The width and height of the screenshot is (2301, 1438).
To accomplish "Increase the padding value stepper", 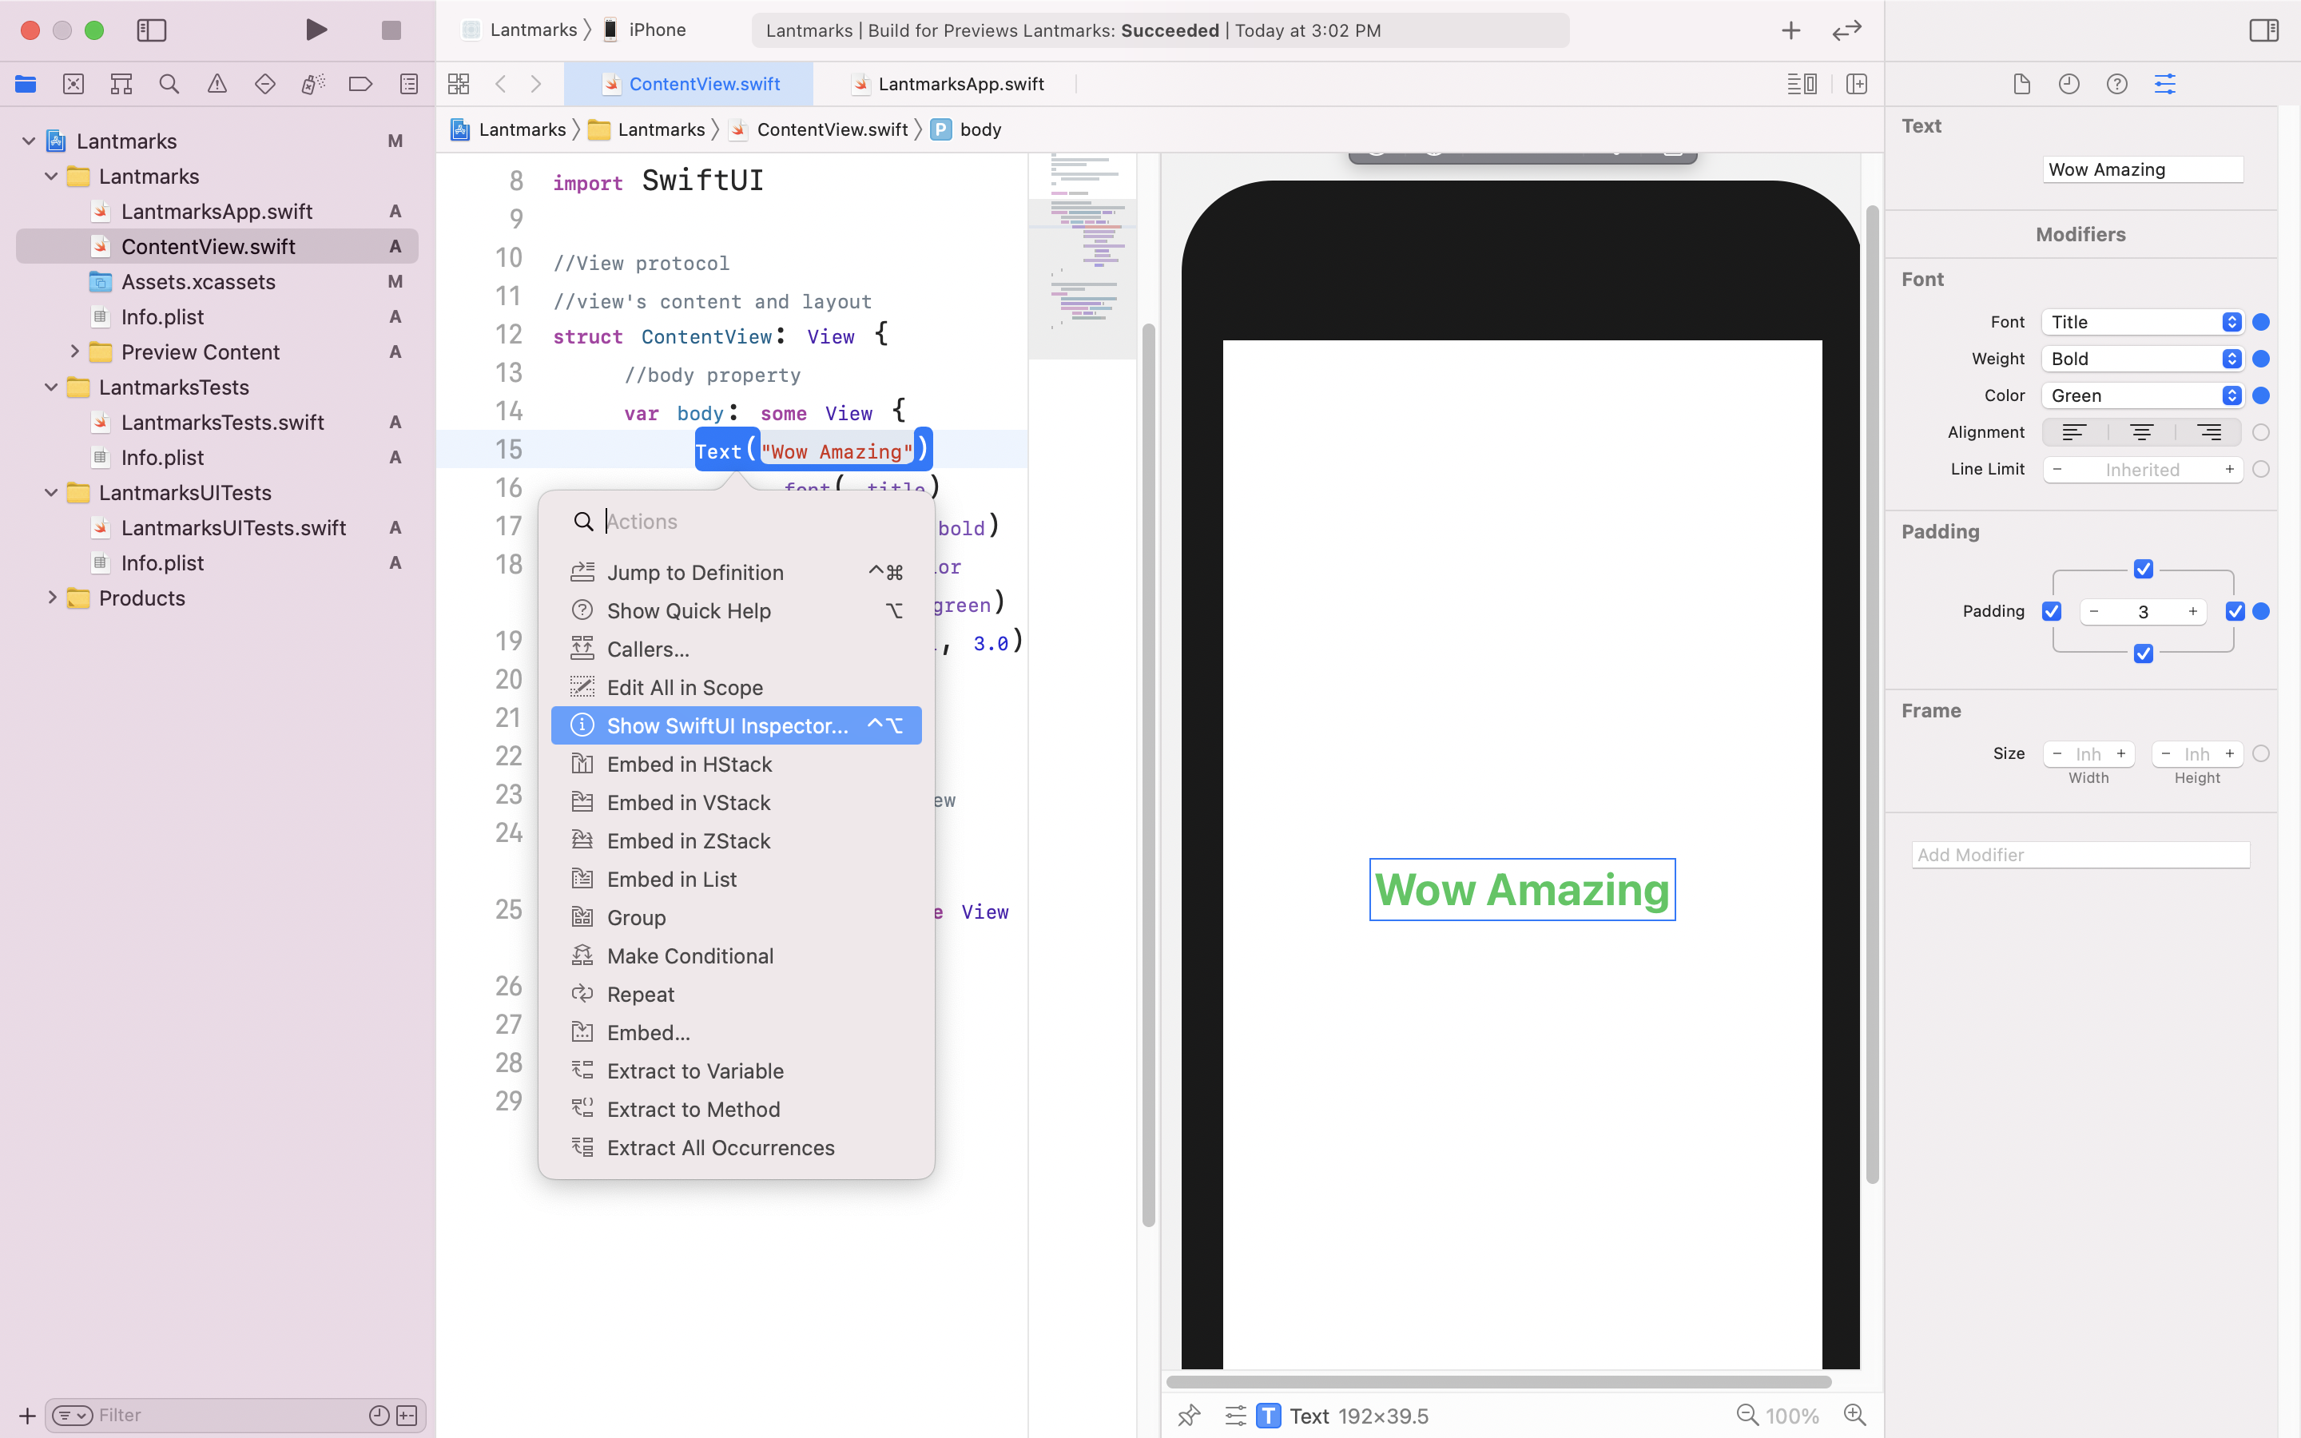I will tap(2192, 611).
